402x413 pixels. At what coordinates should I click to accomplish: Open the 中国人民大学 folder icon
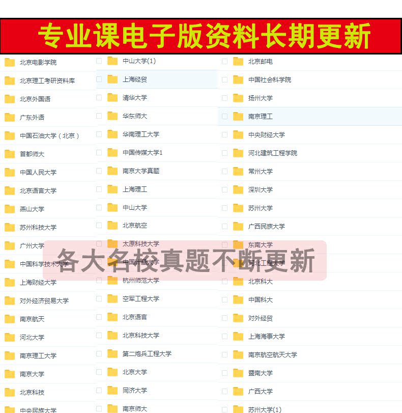tap(10, 172)
